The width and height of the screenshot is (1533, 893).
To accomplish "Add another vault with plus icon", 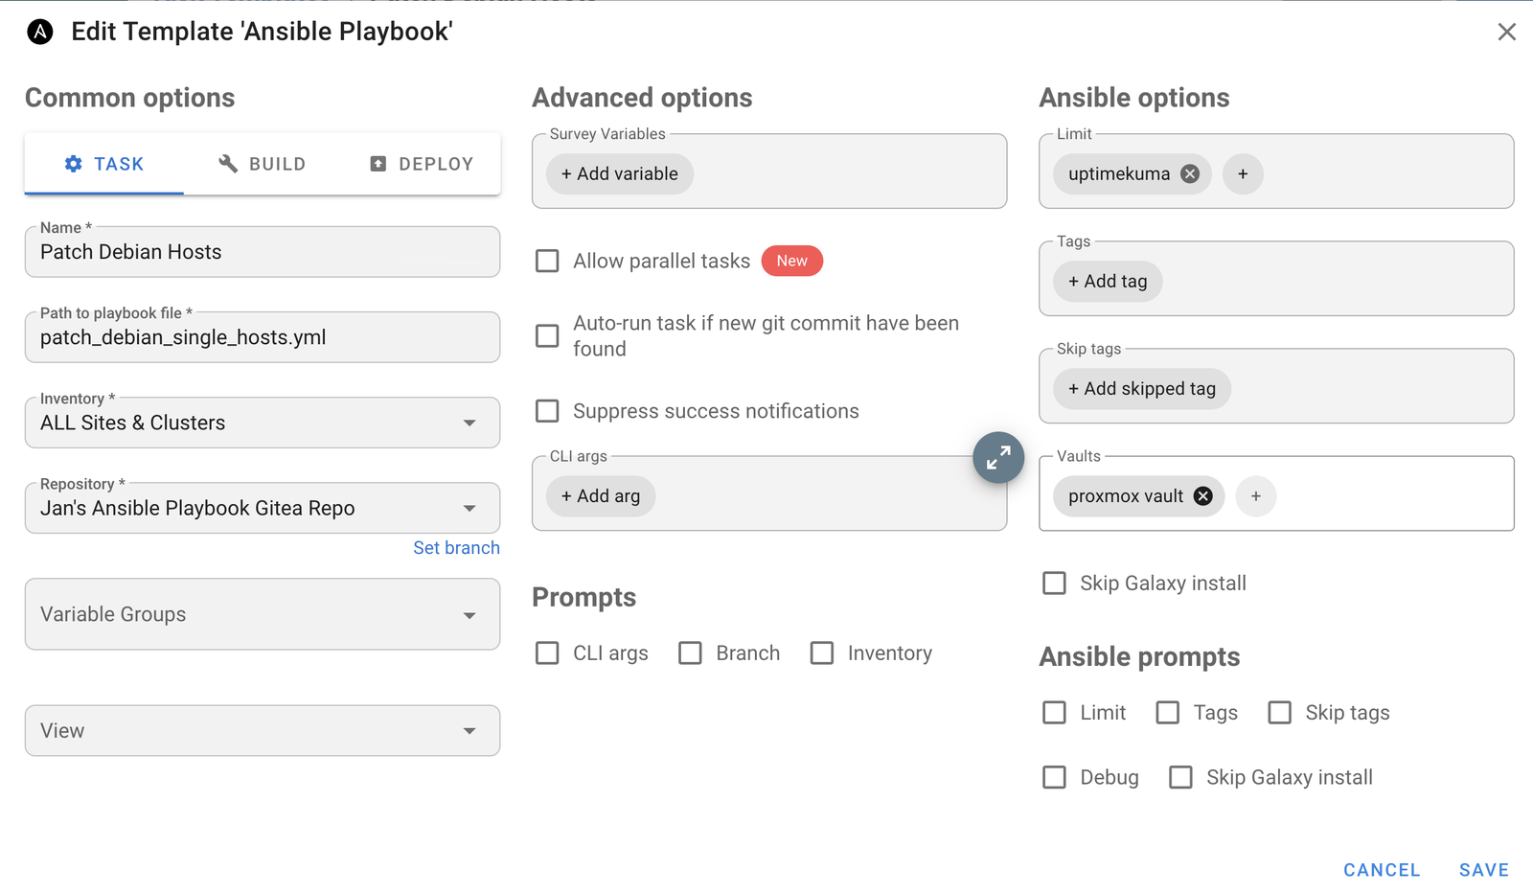I will pos(1256,496).
